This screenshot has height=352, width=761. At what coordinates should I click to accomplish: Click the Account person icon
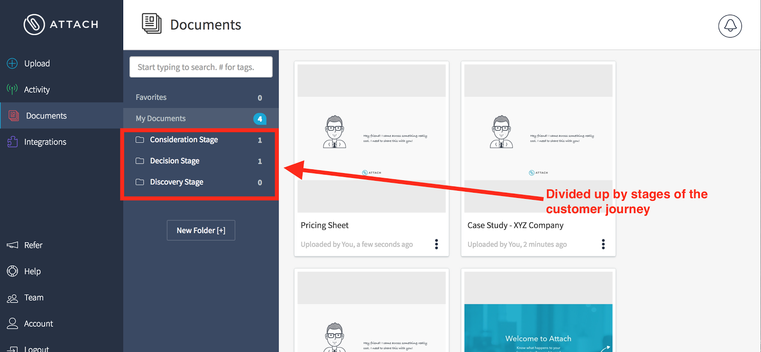(x=12, y=323)
